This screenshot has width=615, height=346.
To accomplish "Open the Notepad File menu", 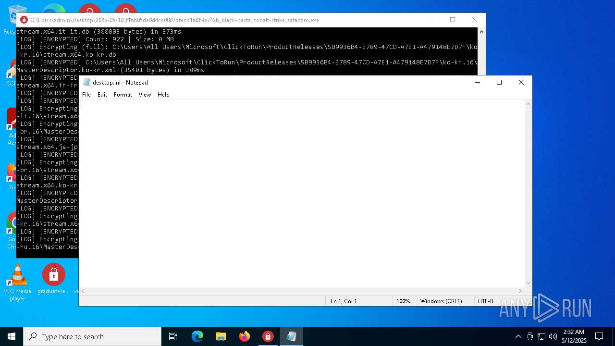I will 86,95.
